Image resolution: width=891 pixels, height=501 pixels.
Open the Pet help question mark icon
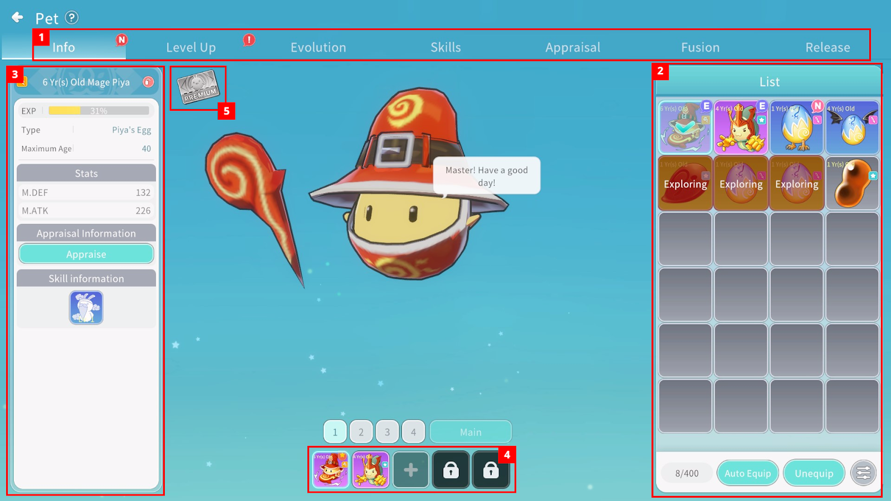72,18
